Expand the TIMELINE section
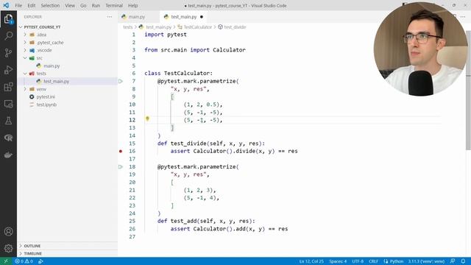The height and width of the screenshot is (265, 471). (32, 253)
